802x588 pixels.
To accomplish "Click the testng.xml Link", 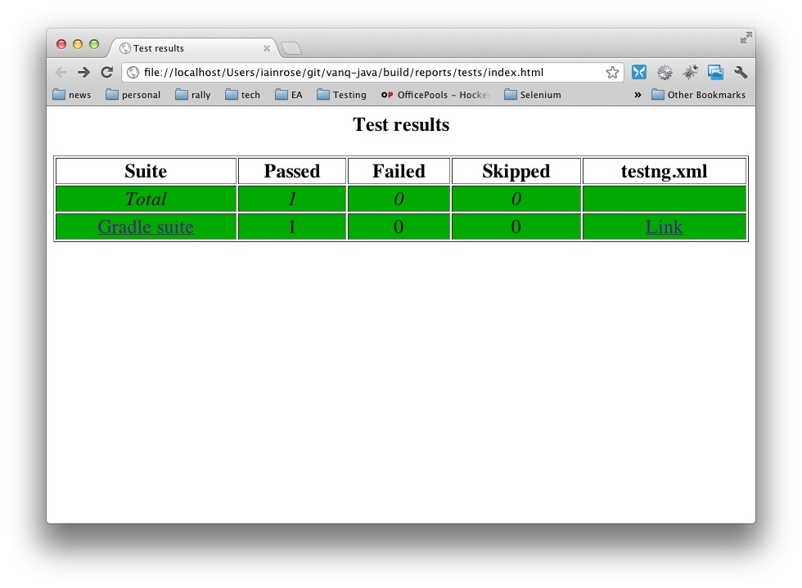I will (x=664, y=227).
